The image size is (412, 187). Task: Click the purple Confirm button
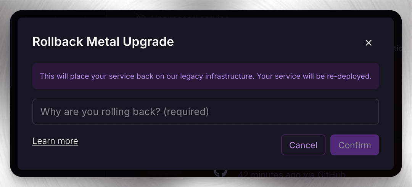[354, 145]
